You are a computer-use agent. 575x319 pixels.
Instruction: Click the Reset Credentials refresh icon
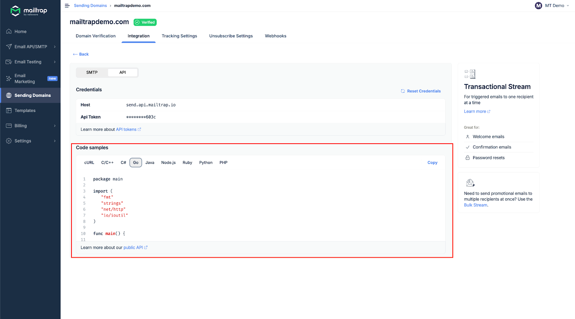[x=403, y=91]
